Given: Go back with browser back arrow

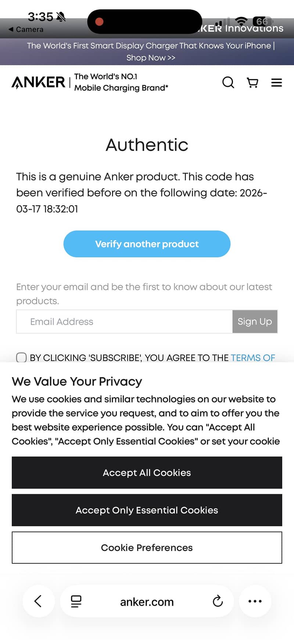Looking at the screenshot, I should 38,601.
